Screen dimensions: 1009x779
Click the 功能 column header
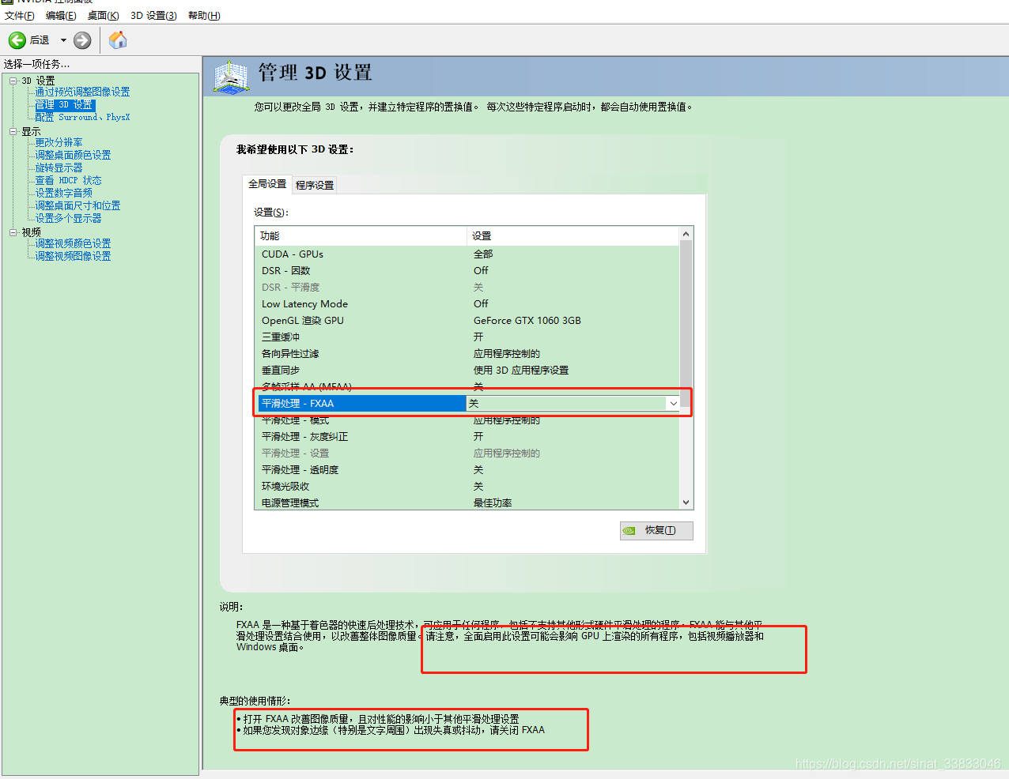[x=361, y=236]
